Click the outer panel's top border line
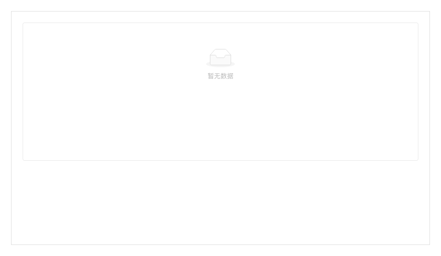 (x=220, y=11)
